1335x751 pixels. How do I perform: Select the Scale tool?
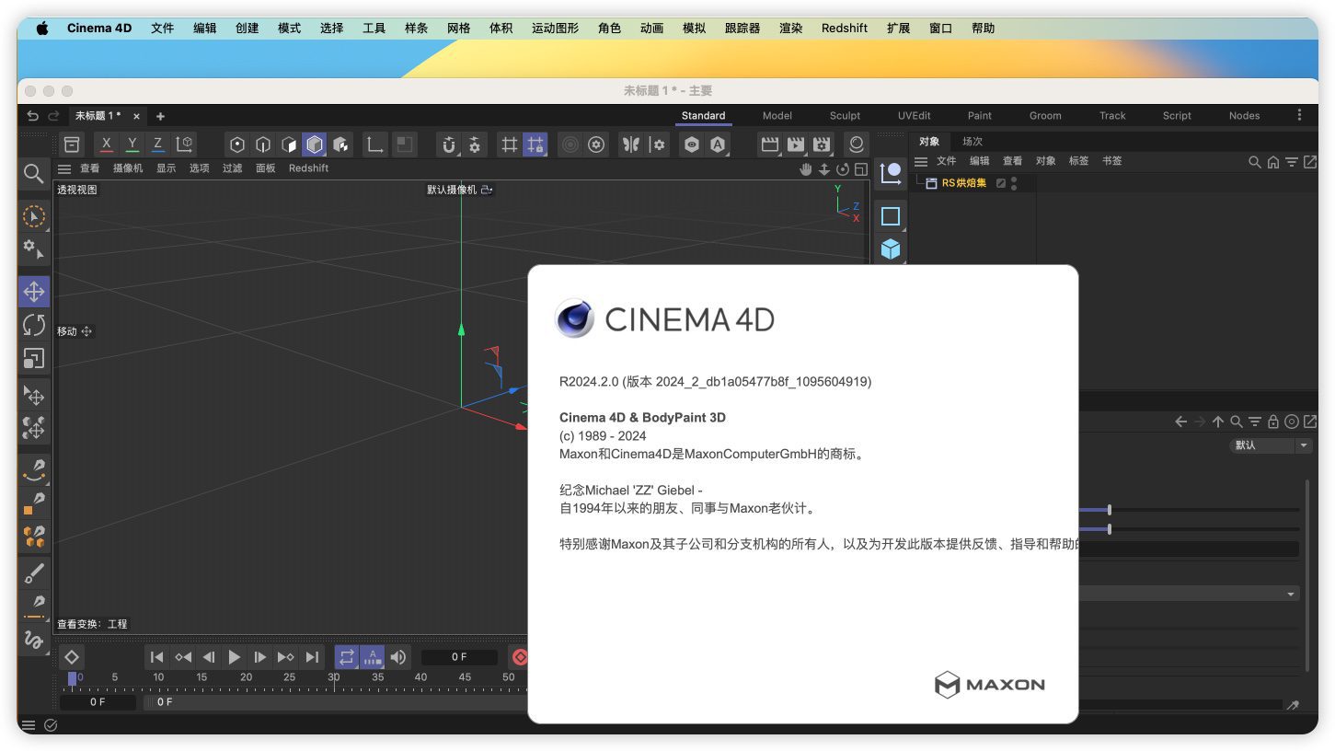click(34, 359)
